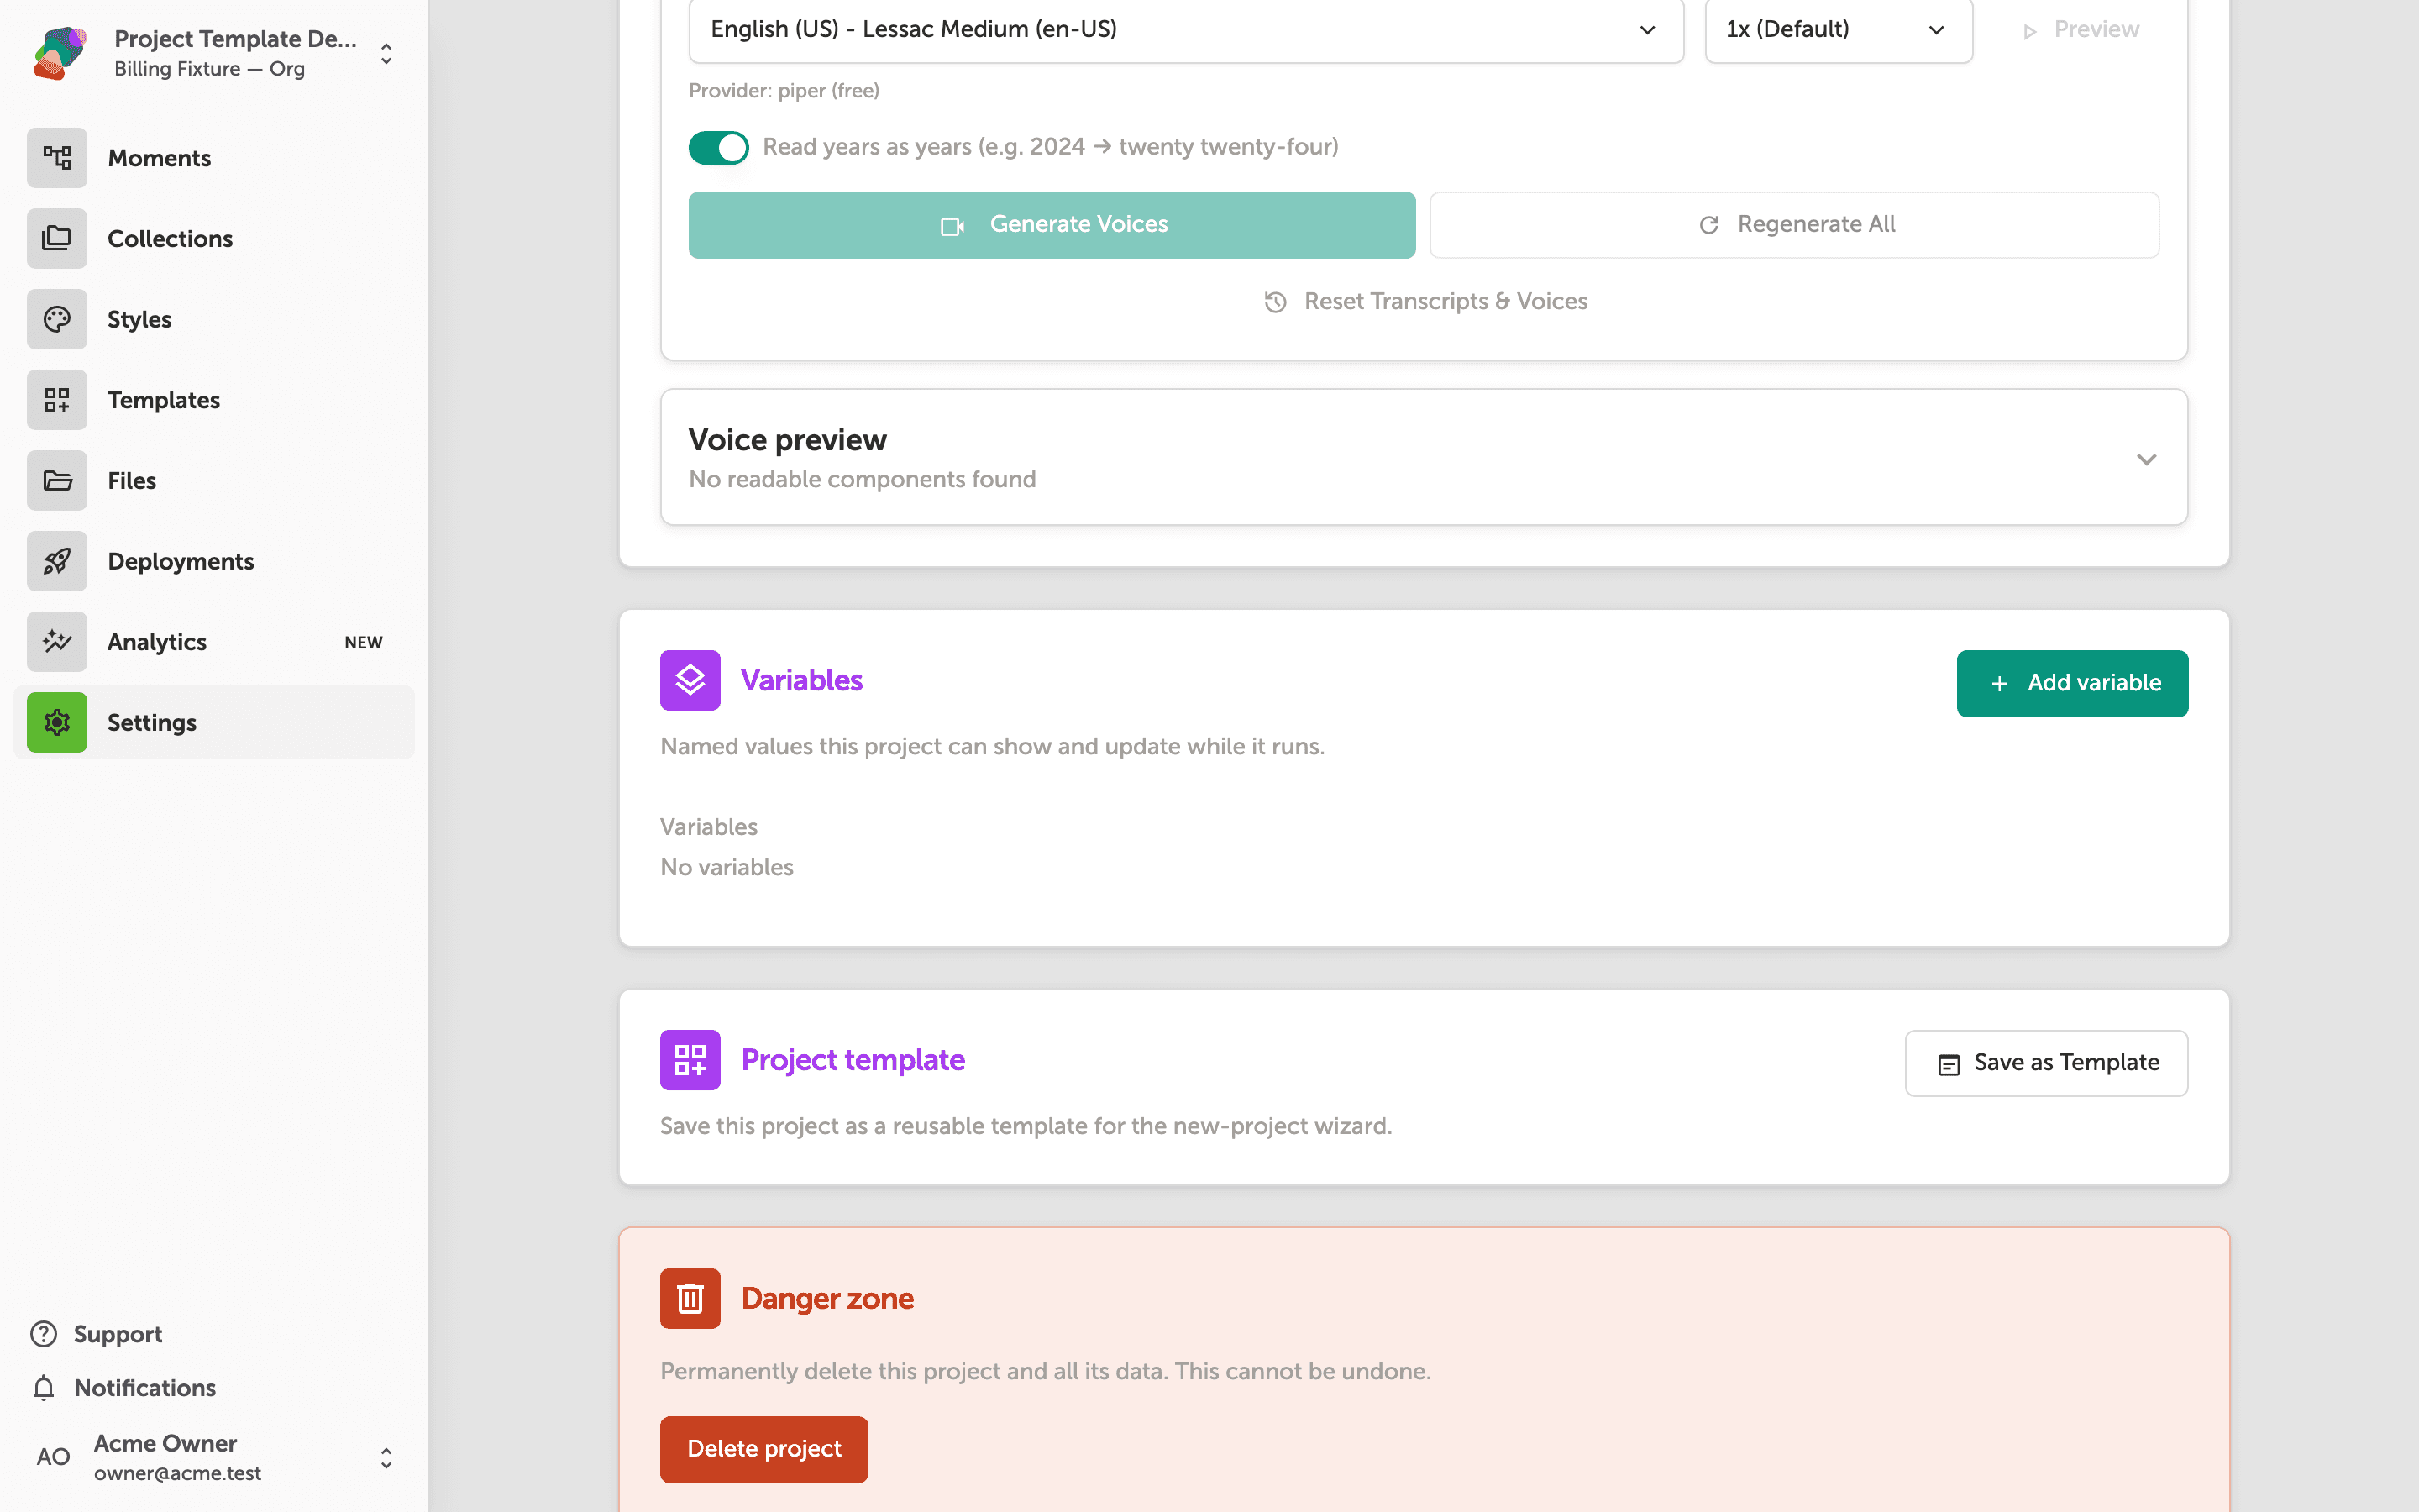Click Regenerate All button

[x=1794, y=225]
